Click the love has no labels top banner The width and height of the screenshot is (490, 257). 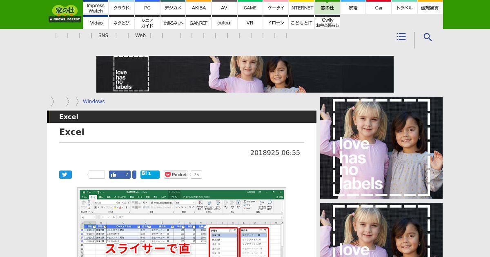pos(245,74)
